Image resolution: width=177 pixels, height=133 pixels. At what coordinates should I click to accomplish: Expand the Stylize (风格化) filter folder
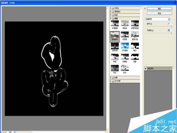[x=111, y=8]
